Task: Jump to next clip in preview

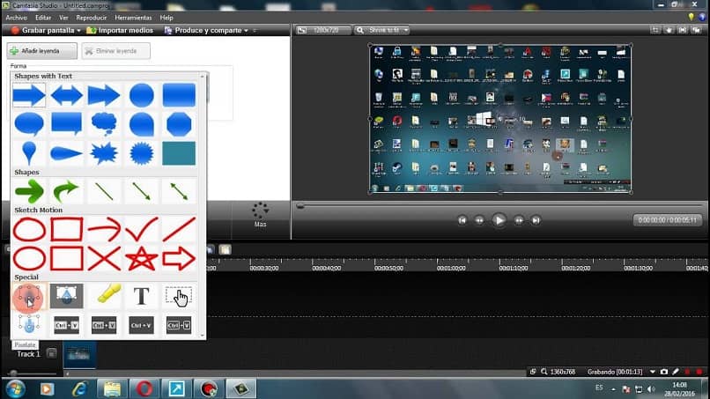Action: coord(536,220)
